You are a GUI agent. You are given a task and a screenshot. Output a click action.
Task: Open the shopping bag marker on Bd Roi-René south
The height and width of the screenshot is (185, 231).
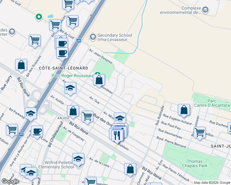130,169
